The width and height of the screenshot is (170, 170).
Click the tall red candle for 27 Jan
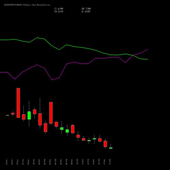[x=18, y=103]
